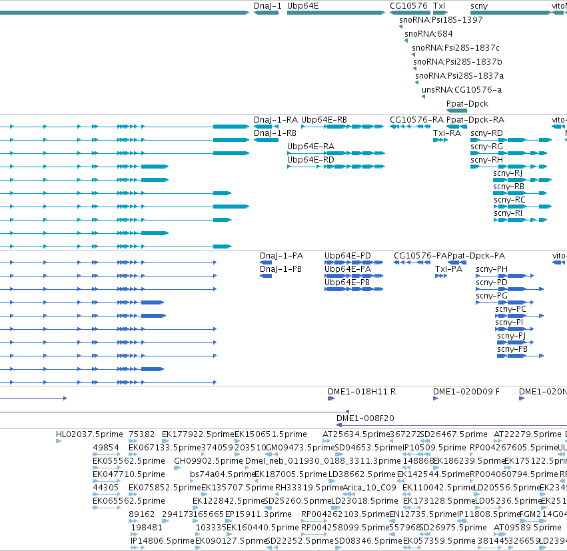
Task: Select snoRNA:Psi28S-1837a label
Action: click(459, 76)
